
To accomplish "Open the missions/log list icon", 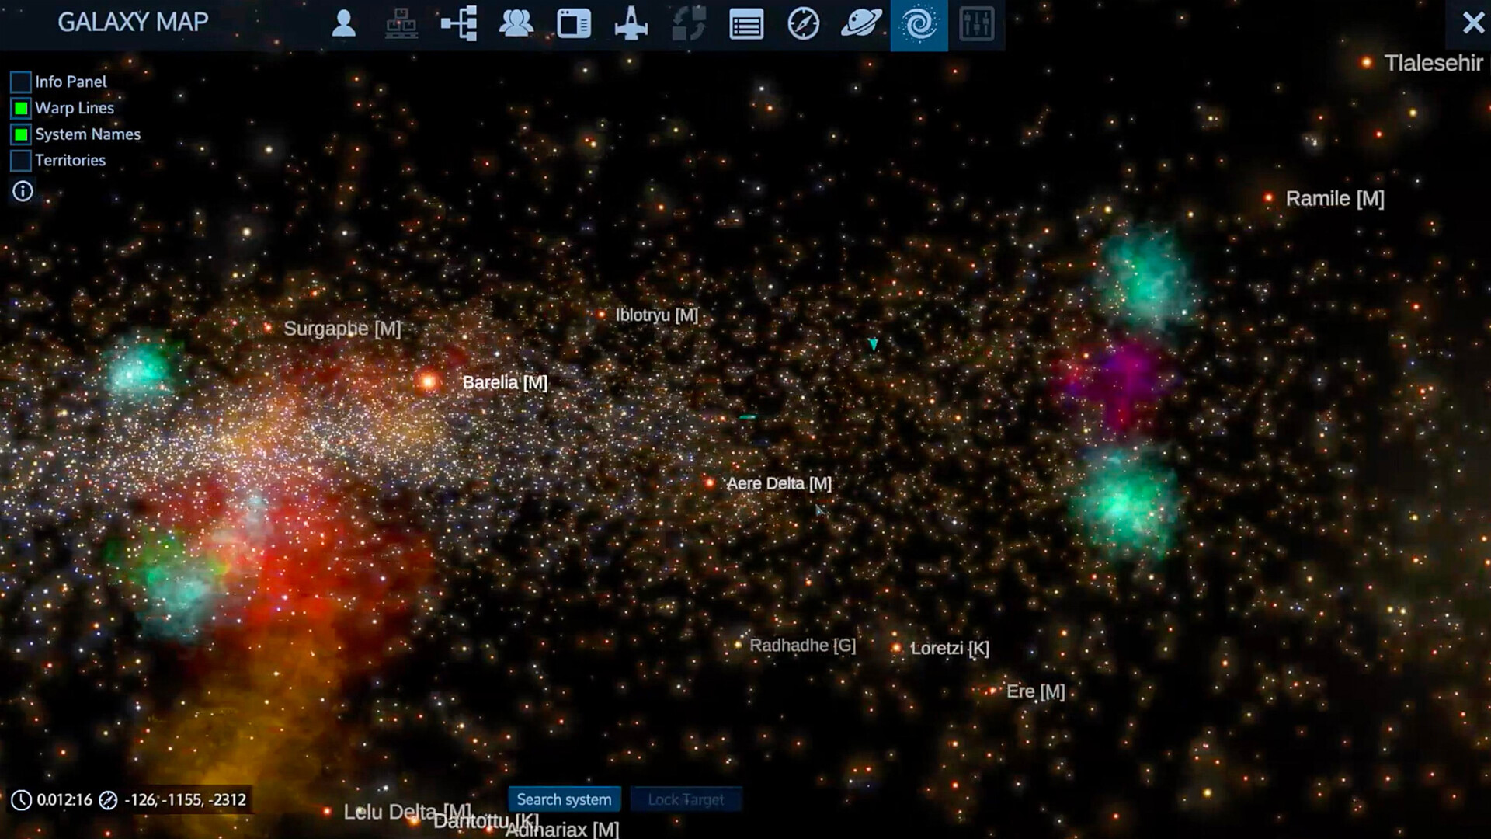I will (745, 23).
